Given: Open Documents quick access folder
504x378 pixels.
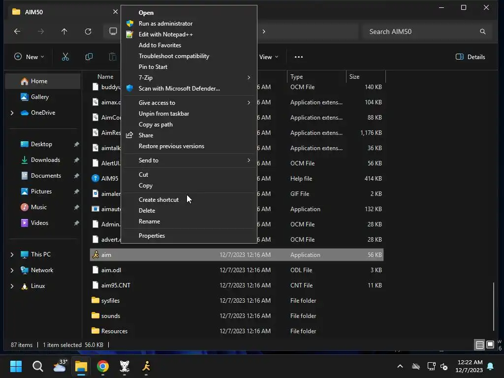Looking at the screenshot, I should tap(46, 176).
